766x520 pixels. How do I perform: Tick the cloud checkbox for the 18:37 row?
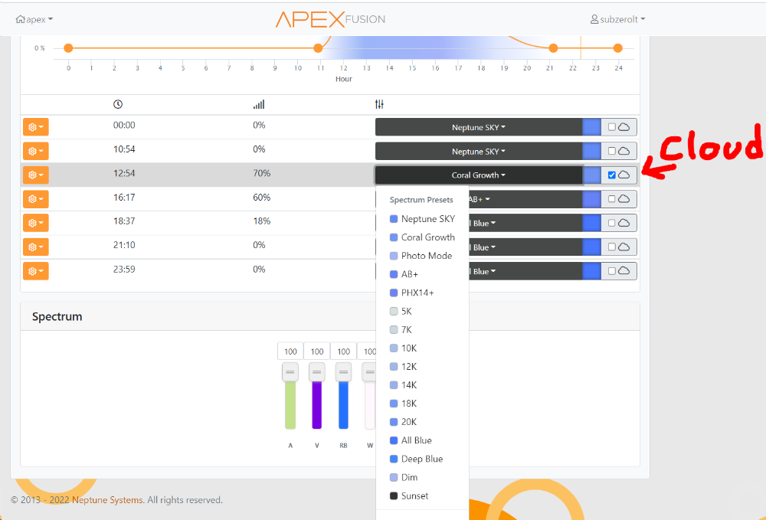coord(611,223)
